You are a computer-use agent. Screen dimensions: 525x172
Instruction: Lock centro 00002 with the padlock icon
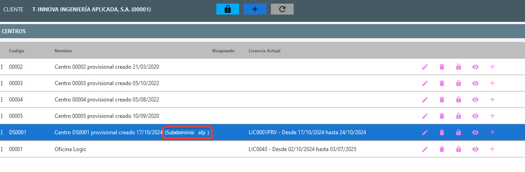tap(458, 67)
